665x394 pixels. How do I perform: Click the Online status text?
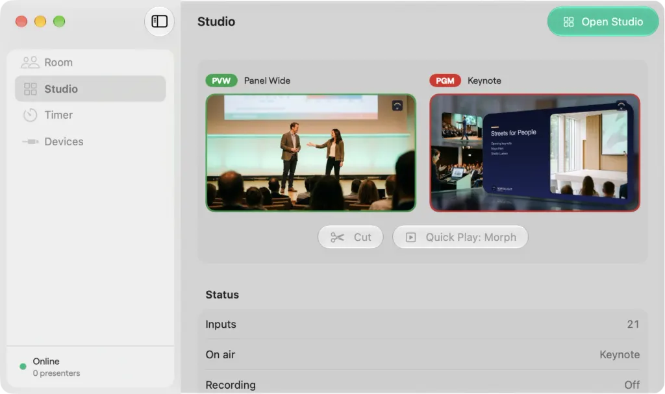46,362
